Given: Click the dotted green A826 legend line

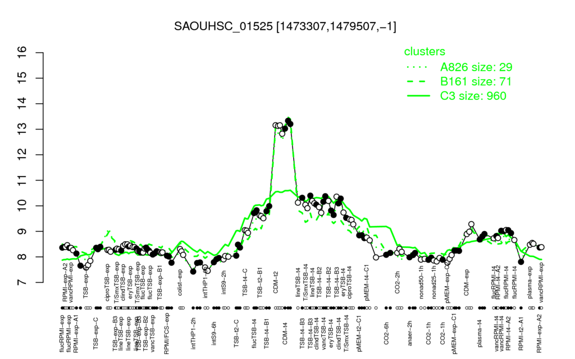Looking at the screenshot, I should [x=417, y=67].
